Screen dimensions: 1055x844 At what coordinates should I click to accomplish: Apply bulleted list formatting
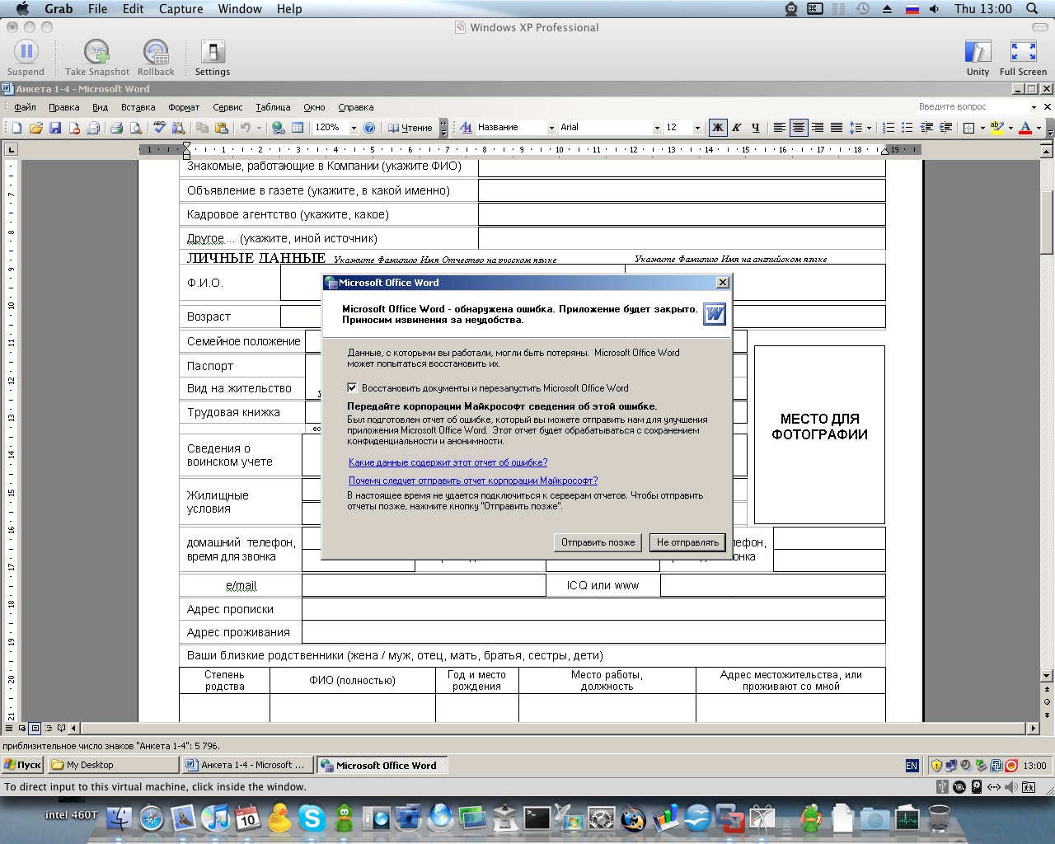(907, 128)
